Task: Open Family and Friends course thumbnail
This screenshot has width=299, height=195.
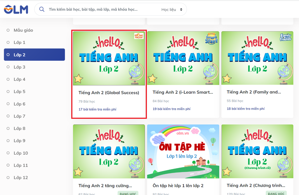Action: click(x=257, y=58)
